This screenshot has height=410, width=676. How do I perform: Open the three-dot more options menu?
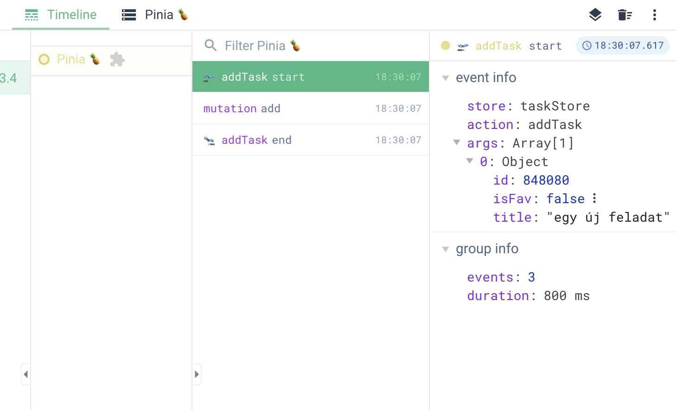point(655,15)
